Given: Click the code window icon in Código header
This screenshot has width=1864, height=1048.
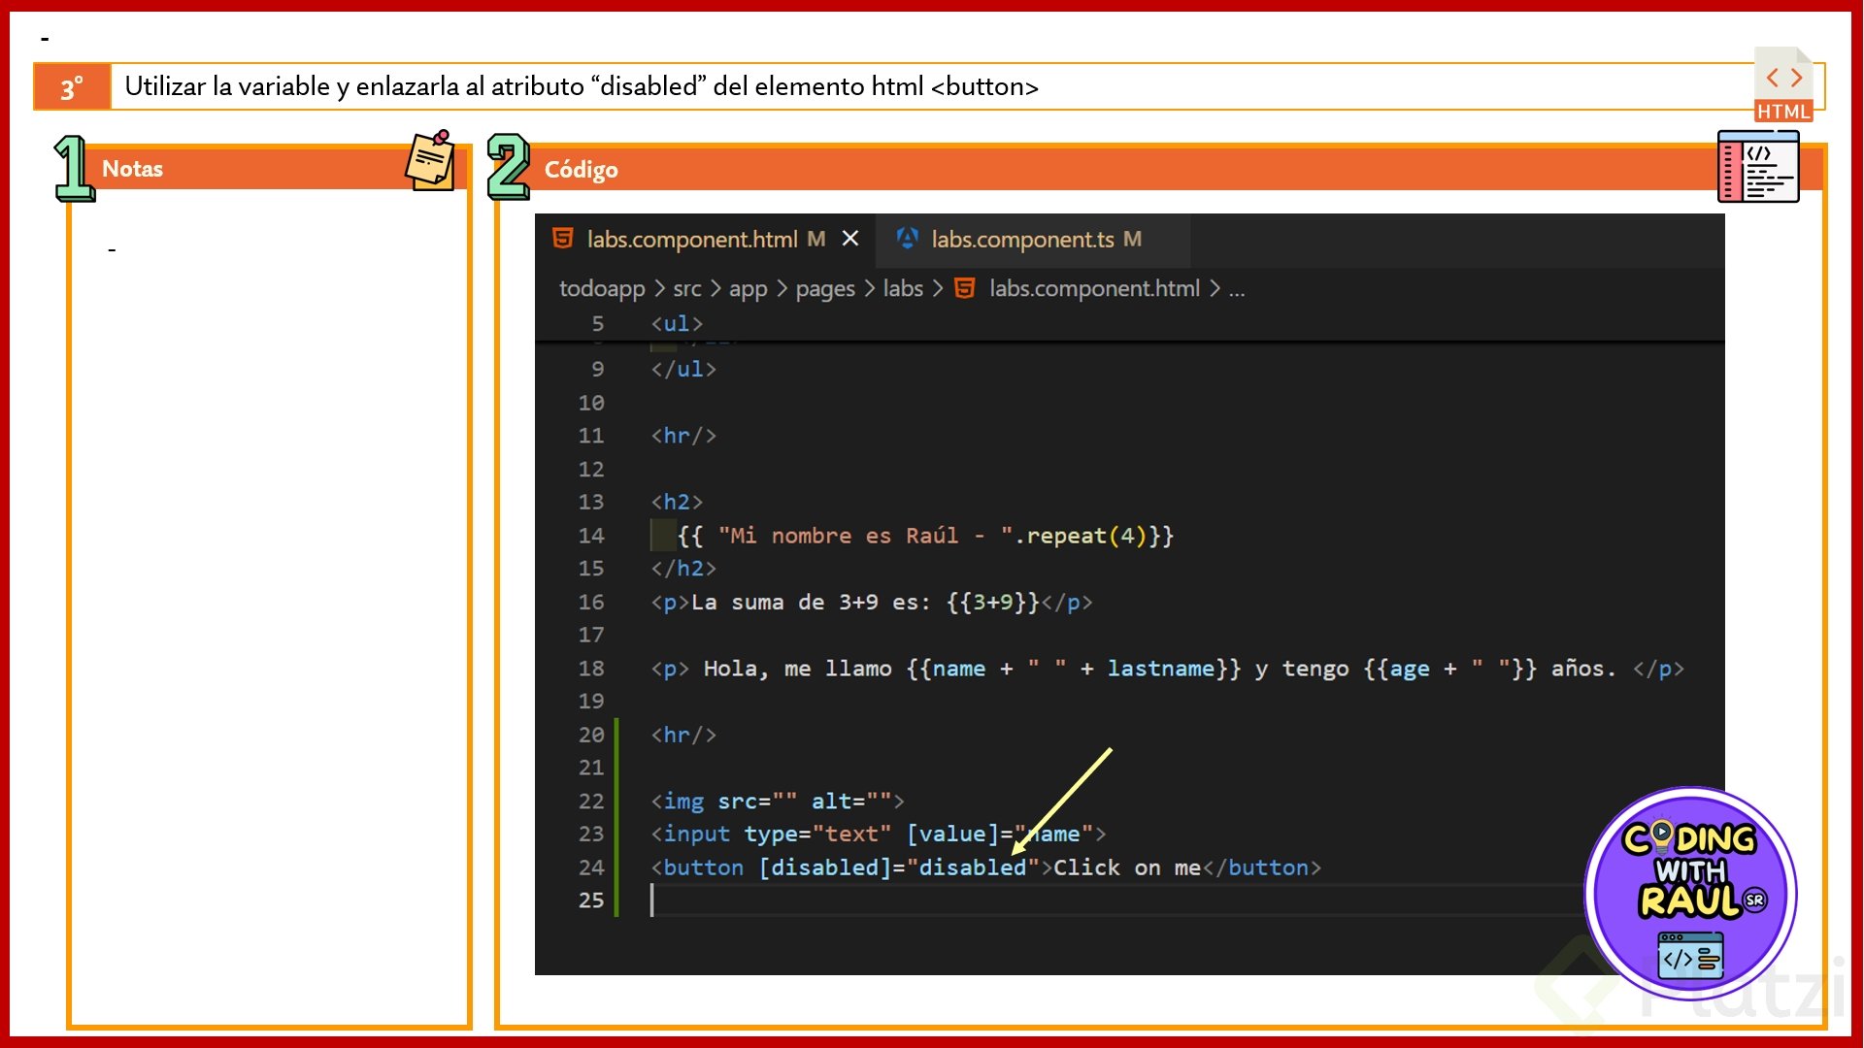Looking at the screenshot, I should (x=1757, y=167).
